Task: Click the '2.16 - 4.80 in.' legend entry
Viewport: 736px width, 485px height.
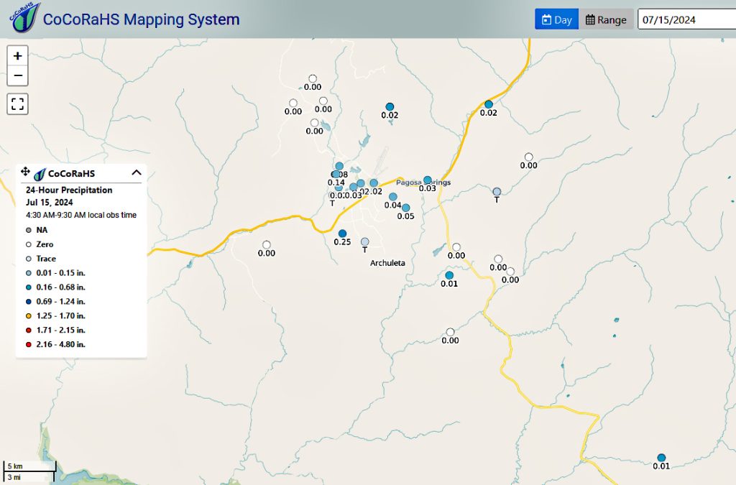Action: pos(60,344)
